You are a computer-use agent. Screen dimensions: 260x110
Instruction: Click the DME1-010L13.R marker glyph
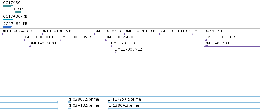coord(206,40)
